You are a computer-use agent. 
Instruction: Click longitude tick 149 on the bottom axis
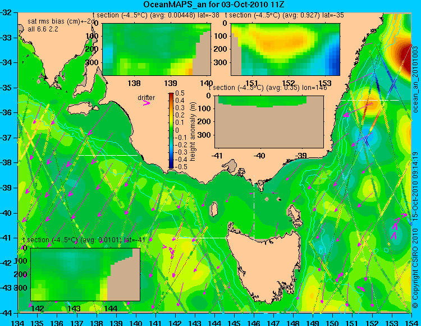pos(313,323)
